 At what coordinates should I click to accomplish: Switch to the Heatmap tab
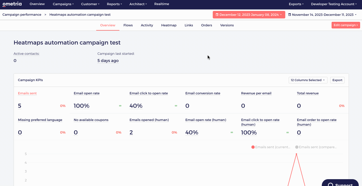click(x=168, y=25)
